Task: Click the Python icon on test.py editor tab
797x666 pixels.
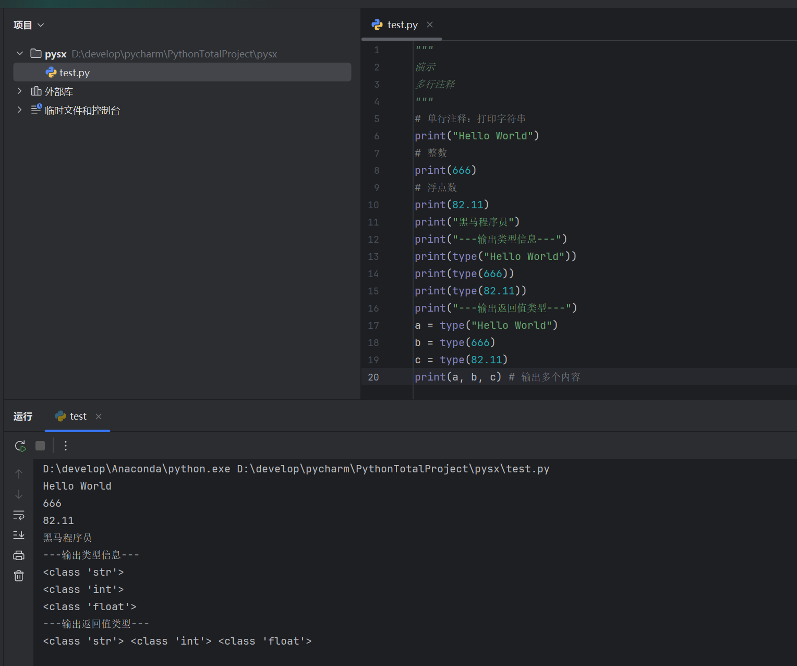Action: click(377, 25)
